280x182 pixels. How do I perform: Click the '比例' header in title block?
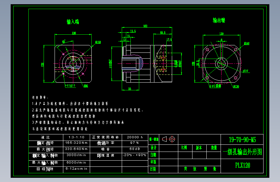tap(184, 148)
